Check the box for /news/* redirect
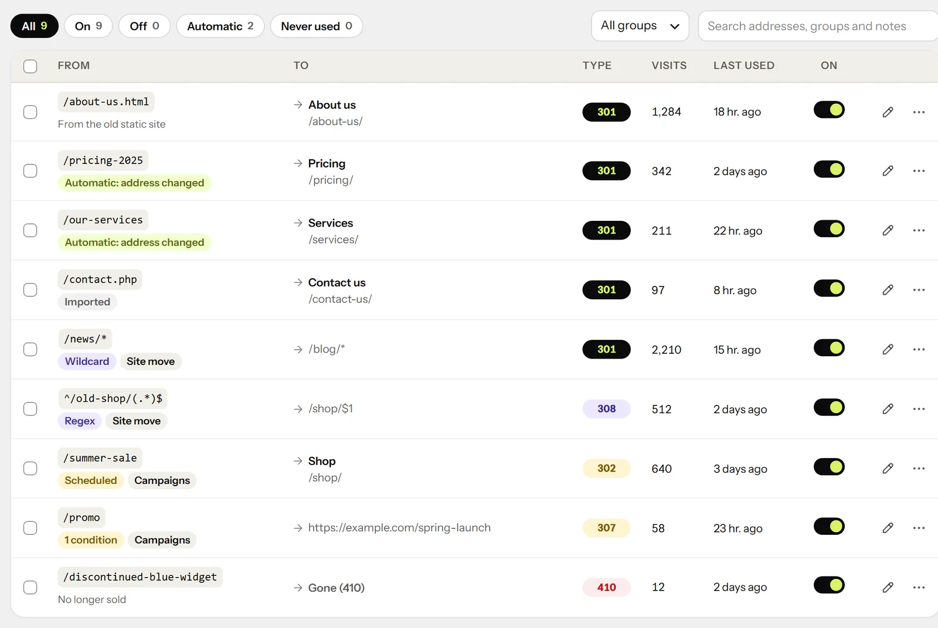938x628 pixels. point(30,349)
